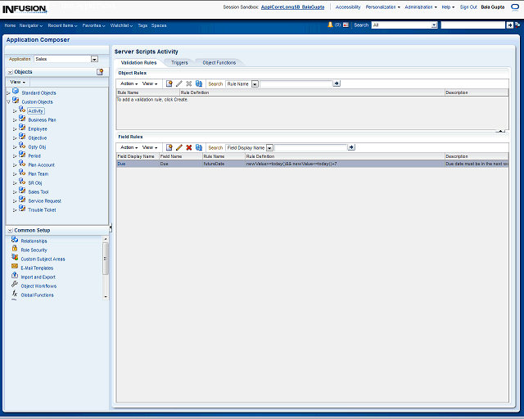
Task: Run the Field Rules search arrow button
Action: coord(351,147)
